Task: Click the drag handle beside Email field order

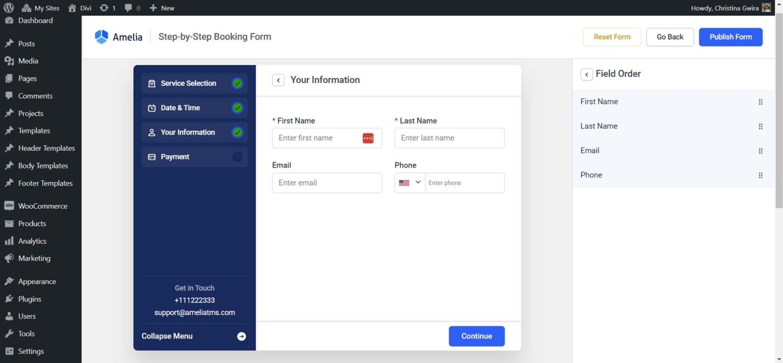Action: [760, 151]
